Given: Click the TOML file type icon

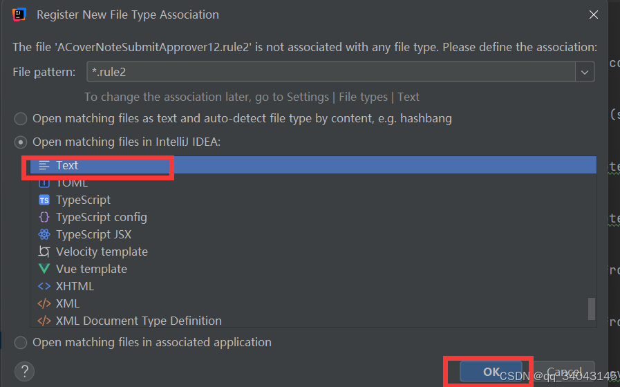Looking at the screenshot, I should (x=44, y=183).
